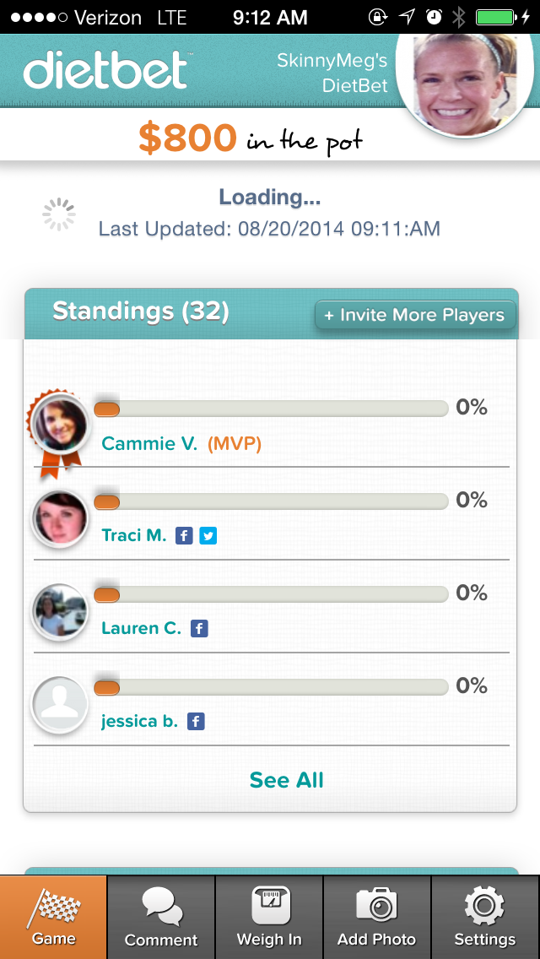Image resolution: width=540 pixels, height=959 pixels.
Task: Open the Game tab with checkered flag
Action: coord(53,917)
